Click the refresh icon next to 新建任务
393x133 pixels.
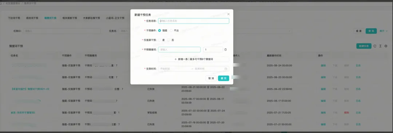[375, 46]
